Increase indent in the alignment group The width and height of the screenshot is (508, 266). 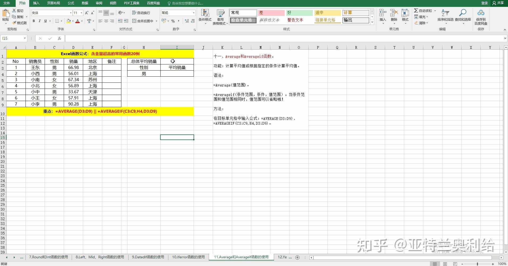(x=126, y=21)
